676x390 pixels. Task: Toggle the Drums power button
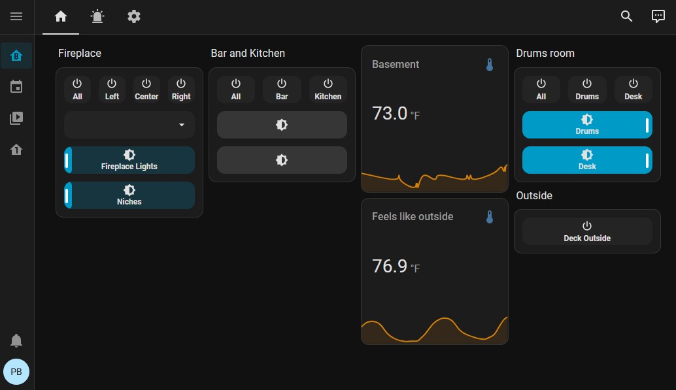pos(587,89)
